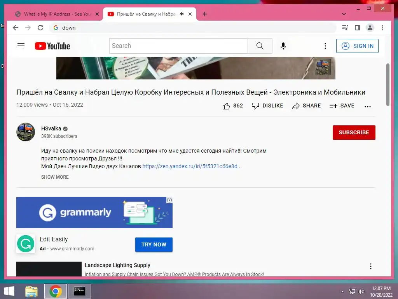The width and height of the screenshot is (398, 299).
Task: Click the address bar showing 'down'
Action: click(x=193, y=28)
